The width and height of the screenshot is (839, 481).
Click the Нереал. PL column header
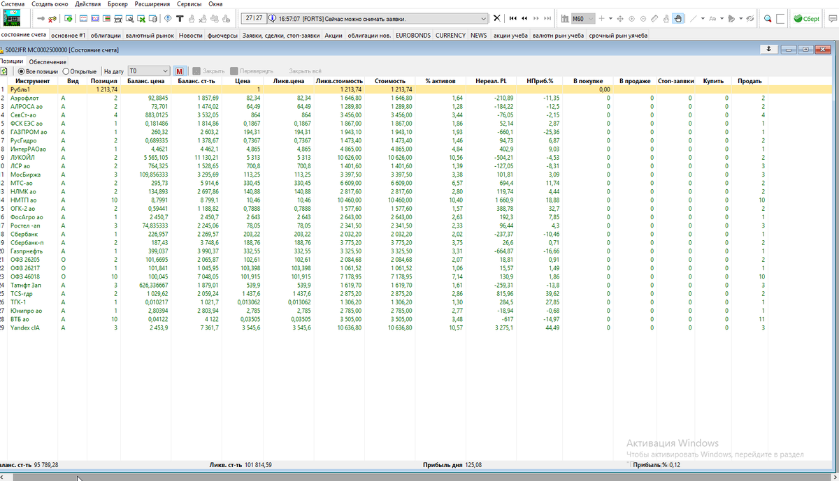point(491,81)
